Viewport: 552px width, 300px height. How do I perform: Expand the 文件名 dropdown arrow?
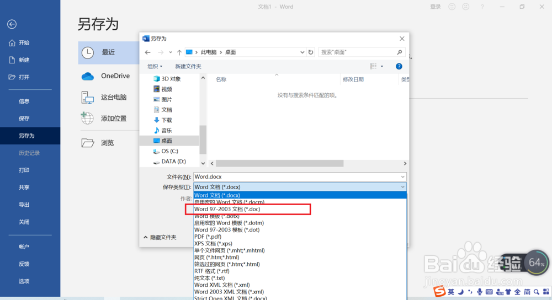point(403,177)
